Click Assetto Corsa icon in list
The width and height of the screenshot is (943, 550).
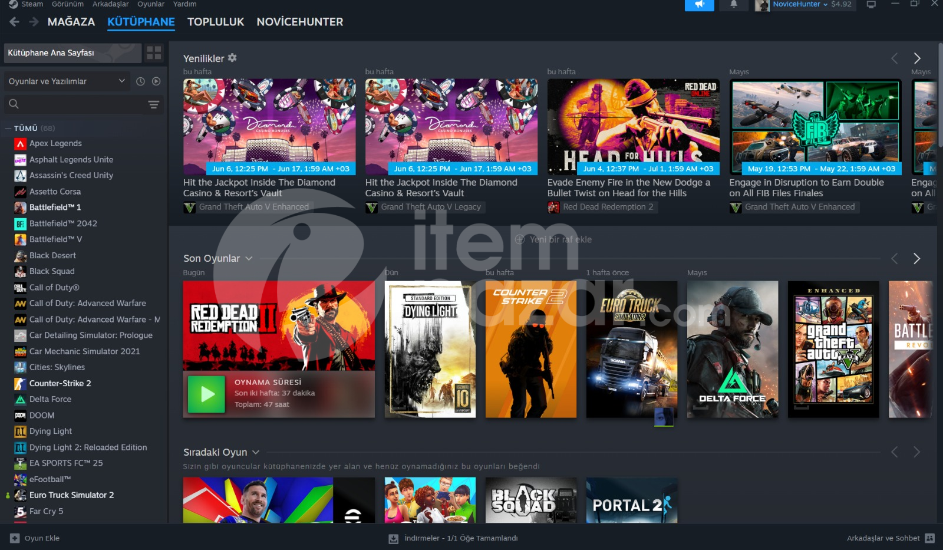(x=20, y=192)
